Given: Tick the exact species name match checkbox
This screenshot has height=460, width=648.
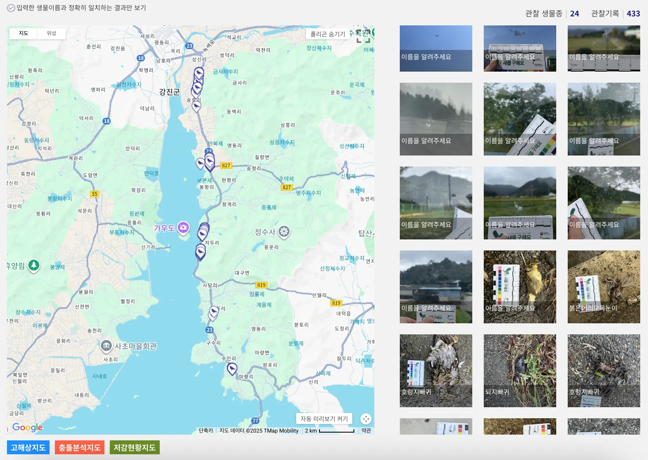Looking at the screenshot, I should tap(11, 8).
